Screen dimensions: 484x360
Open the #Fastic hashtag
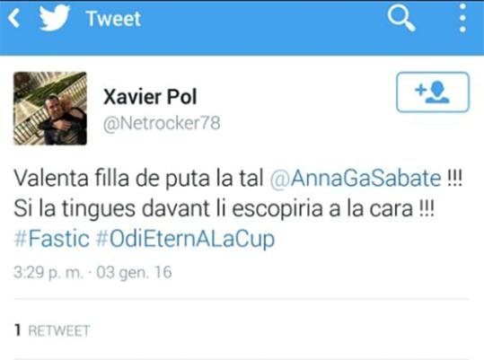coord(51,239)
